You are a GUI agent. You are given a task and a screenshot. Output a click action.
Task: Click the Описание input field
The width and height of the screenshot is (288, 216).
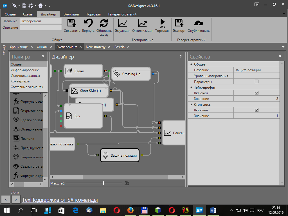(41, 27)
